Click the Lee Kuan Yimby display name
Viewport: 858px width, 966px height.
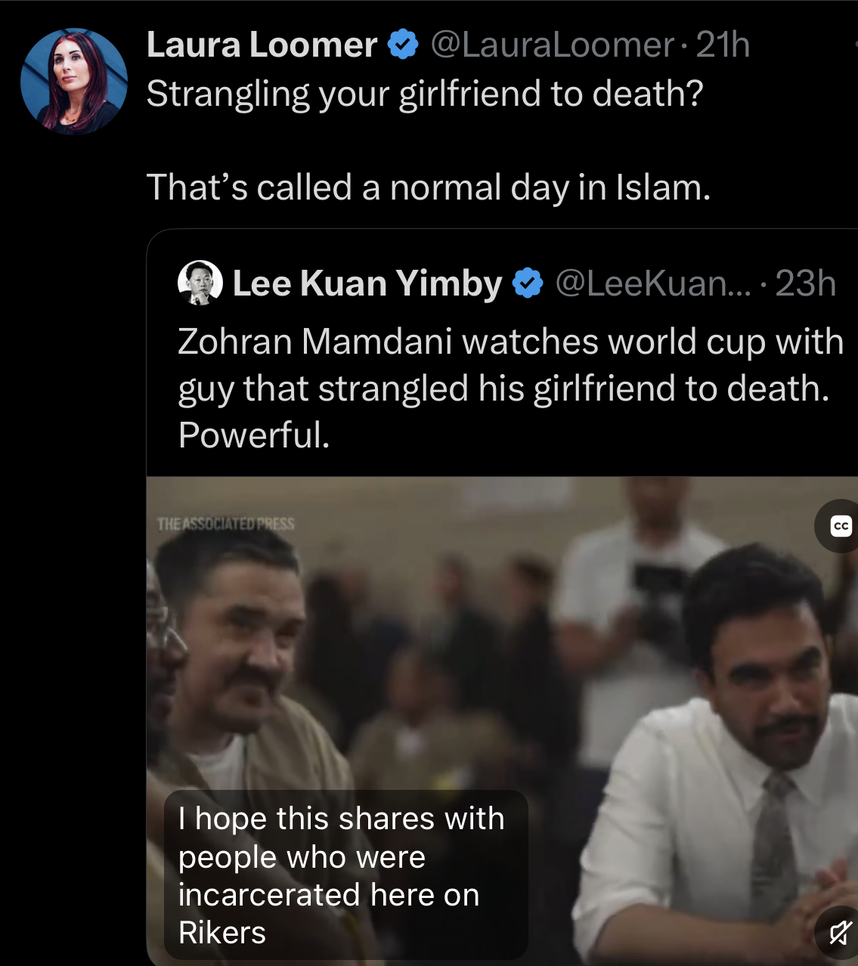367,284
